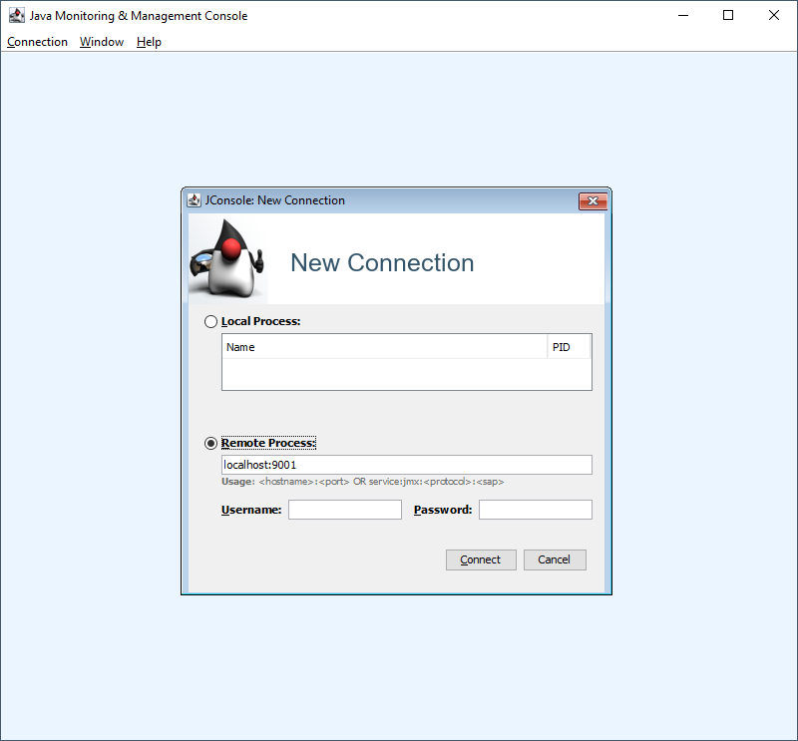
Task: Open the Help menu
Action: [x=149, y=42]
